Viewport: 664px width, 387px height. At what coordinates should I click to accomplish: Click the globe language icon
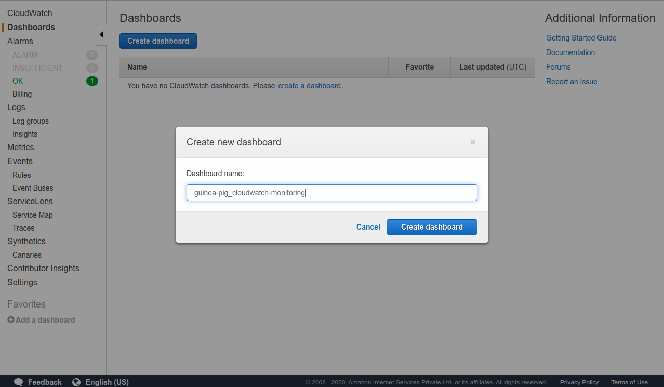(76, 382)
